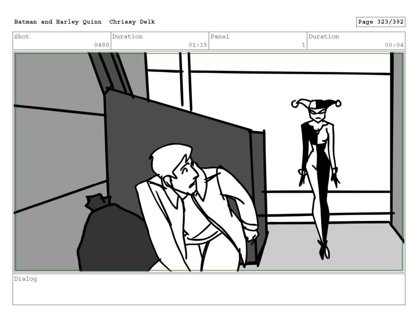The height and width of the screenshot is (324, 418).
Task: Click the artist name 'Chrissy Delk'
Action: (x=132, y=22)
